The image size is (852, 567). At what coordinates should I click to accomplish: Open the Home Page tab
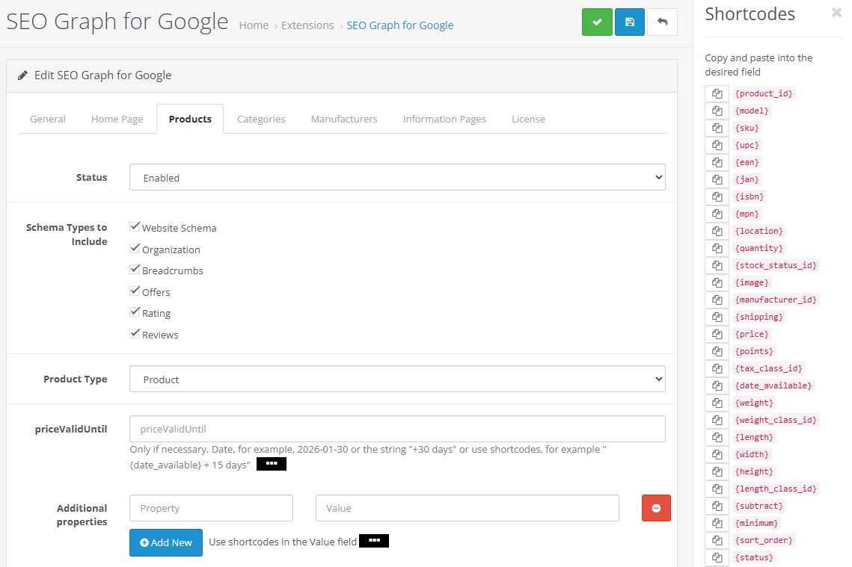pyautogui.click(x=117, y=119)
